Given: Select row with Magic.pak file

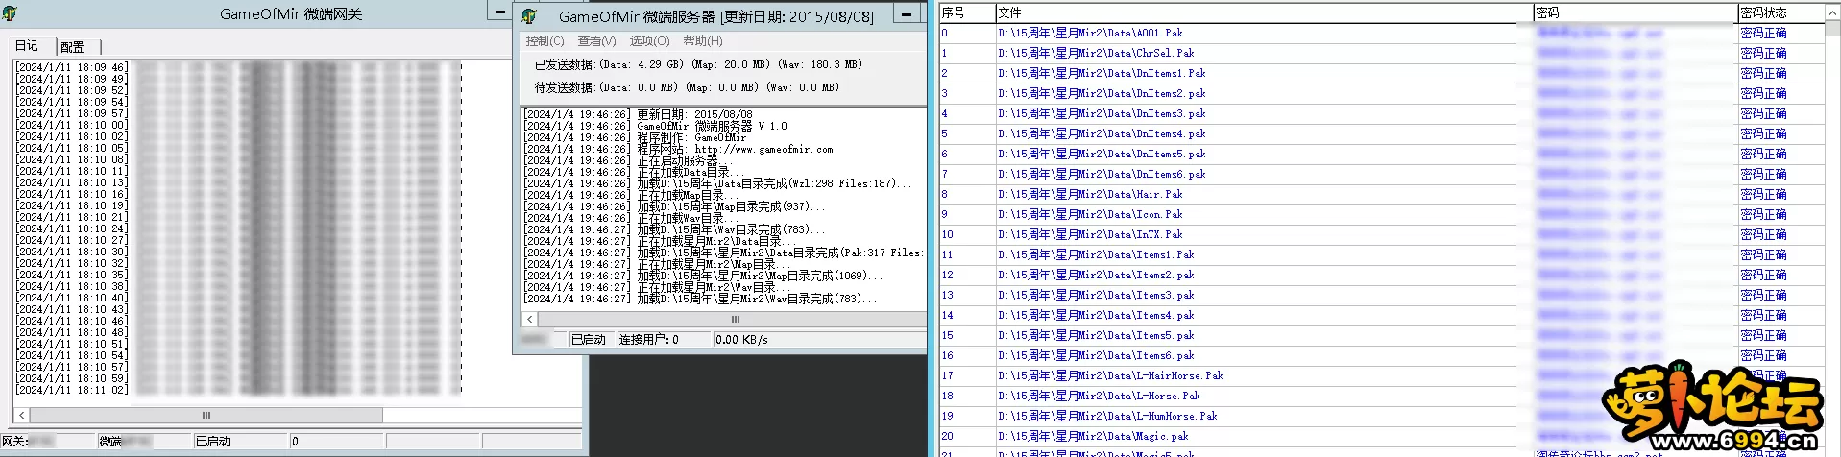Looking at the screenshot, I should tap(1381, 436).
